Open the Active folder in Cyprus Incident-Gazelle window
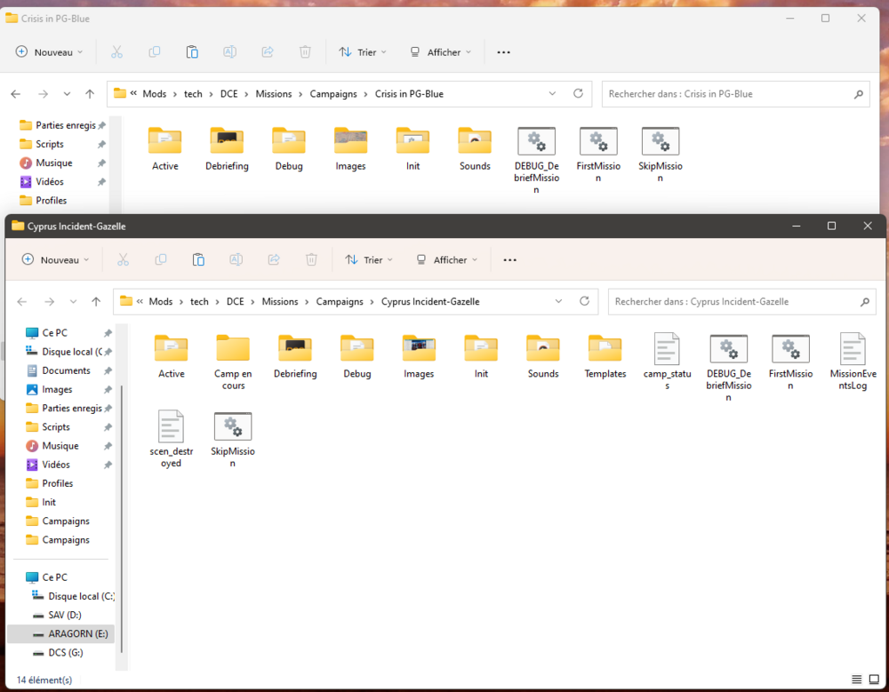Viewport: 889px width, 692px height. coord(172,356)
